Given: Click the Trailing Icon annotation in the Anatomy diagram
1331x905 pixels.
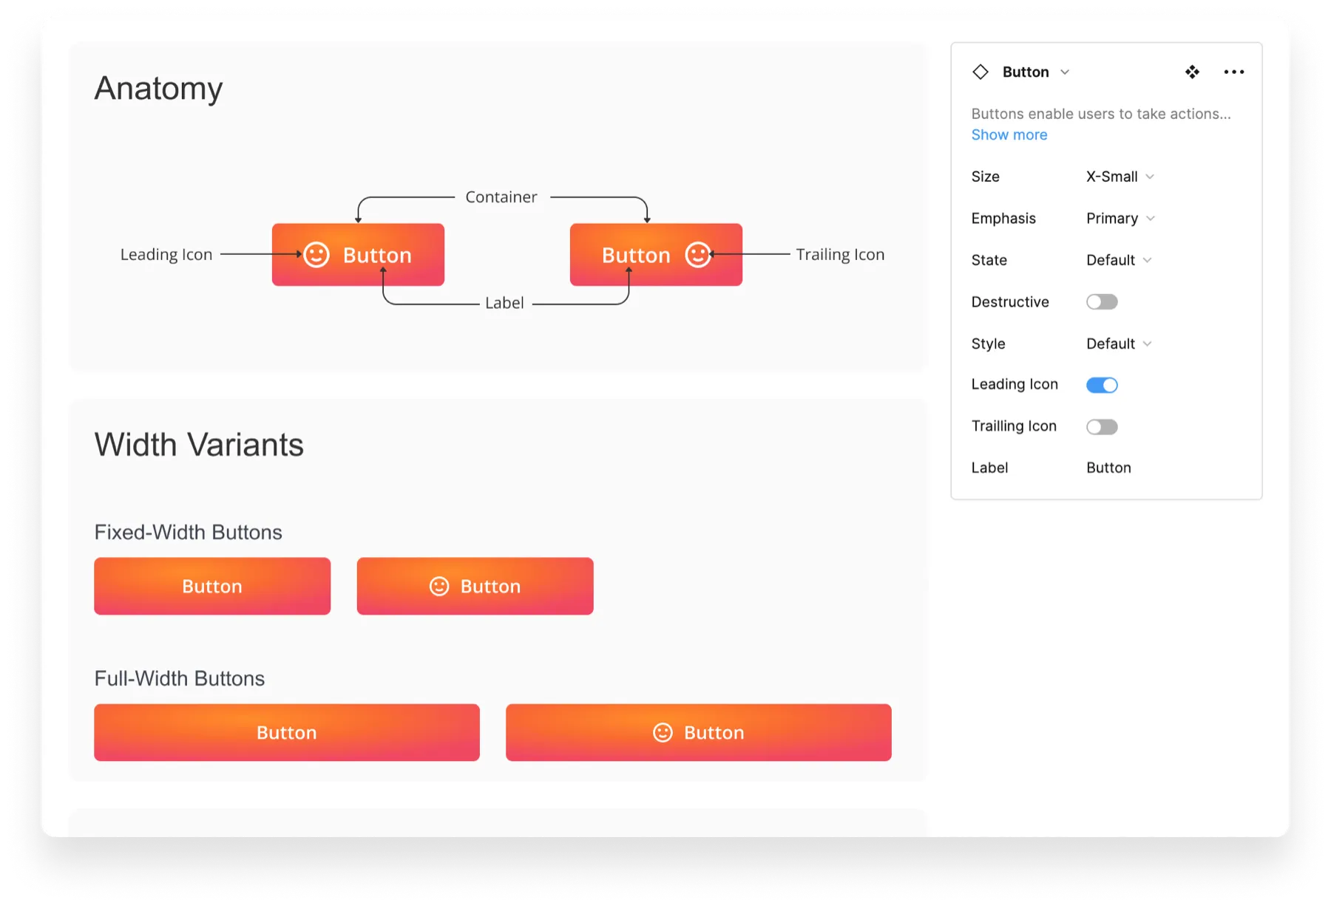Looking at the screenshot, I should [x=840, y=255].
